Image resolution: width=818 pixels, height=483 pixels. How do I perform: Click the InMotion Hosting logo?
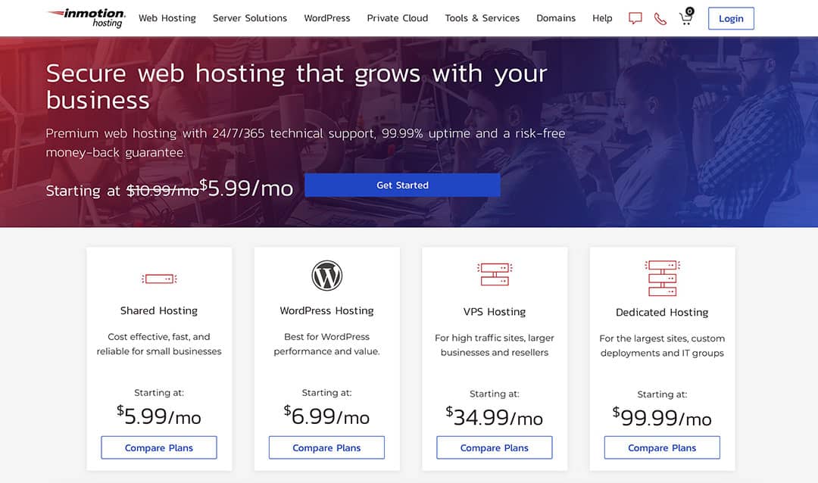click(x=86, y=17)
